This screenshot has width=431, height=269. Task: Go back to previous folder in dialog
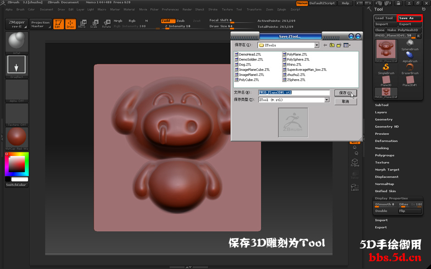325,45
